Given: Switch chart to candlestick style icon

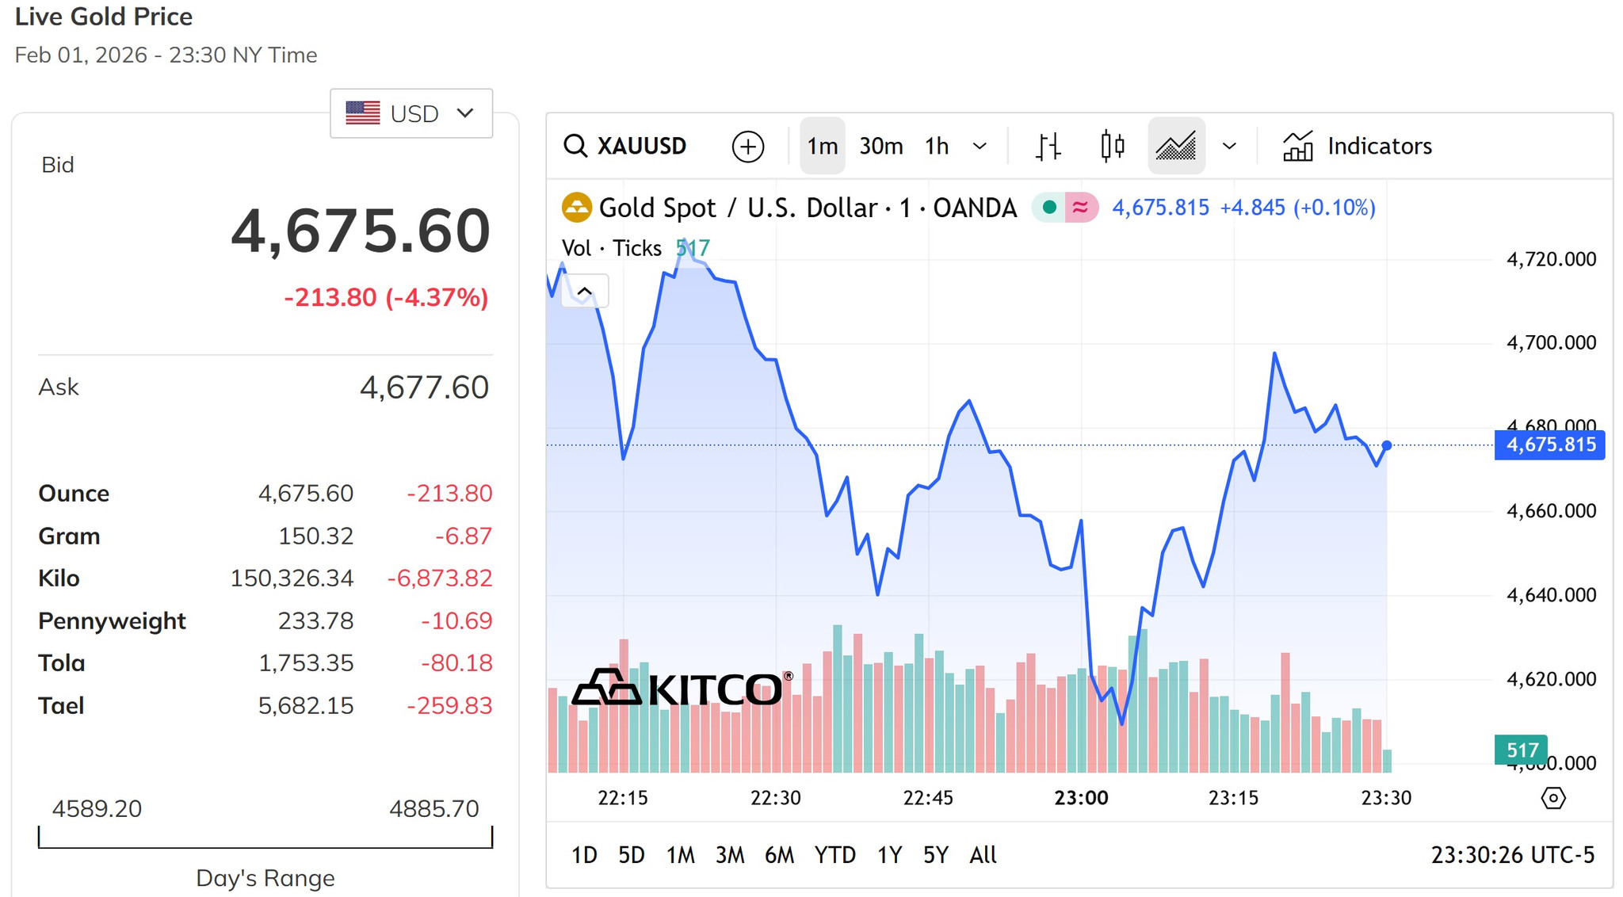Looking at the screenshot, I should coord(1112,146).
